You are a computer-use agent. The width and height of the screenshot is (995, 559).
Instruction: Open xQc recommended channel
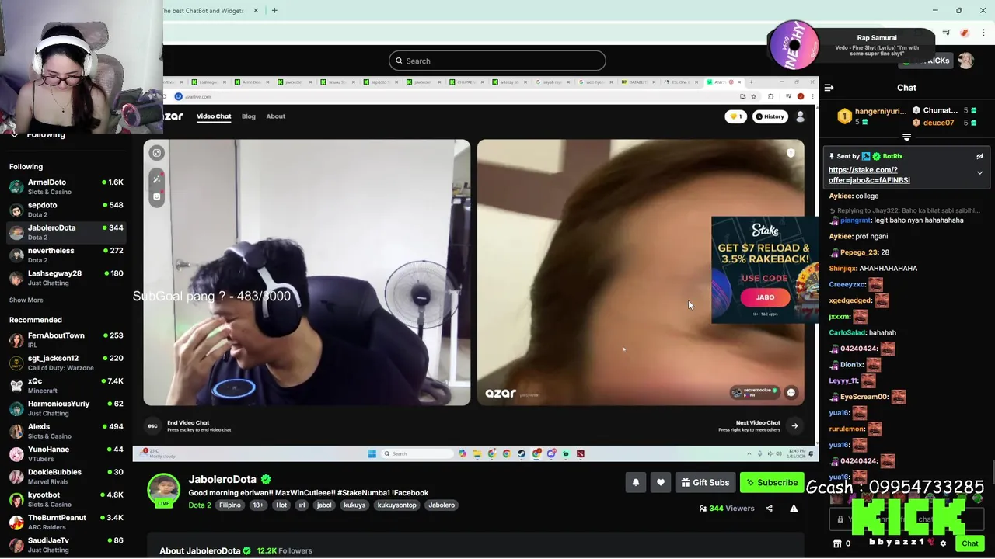[x=66, y=385]
